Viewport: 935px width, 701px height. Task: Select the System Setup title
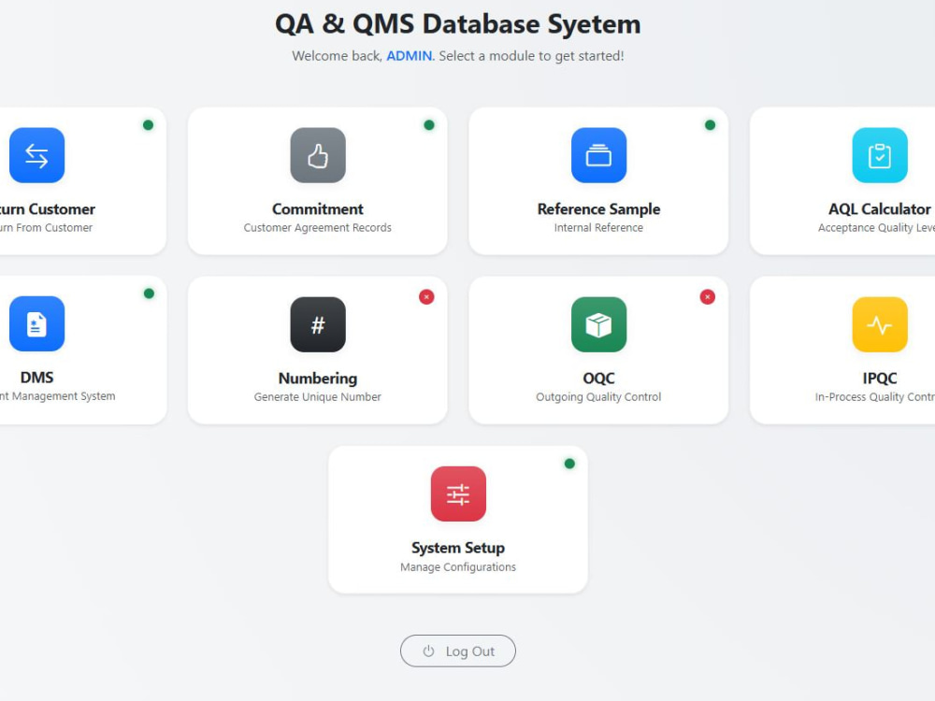click(458, 548)
